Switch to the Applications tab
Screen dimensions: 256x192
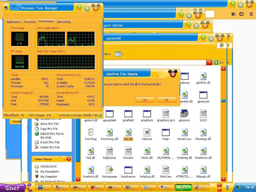tap(14, 22)
